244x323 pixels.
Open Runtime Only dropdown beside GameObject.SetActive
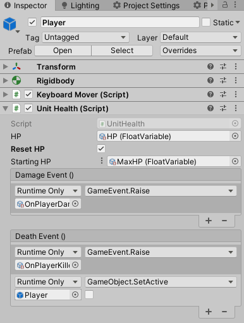pyautogui.click(x=48, y=282)
